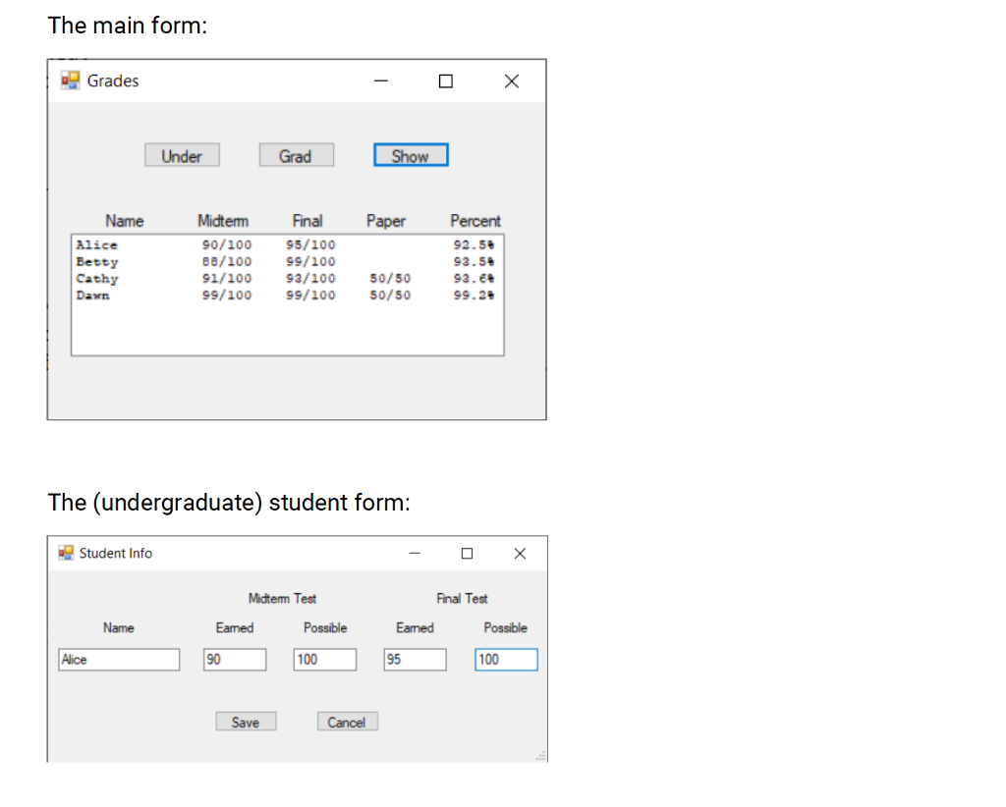
Task: Click the Midterm Test group label
Action: click(282, 599)
